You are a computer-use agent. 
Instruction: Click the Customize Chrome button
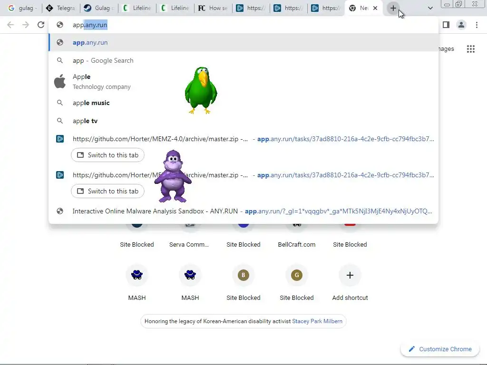[x=440, y=349]
